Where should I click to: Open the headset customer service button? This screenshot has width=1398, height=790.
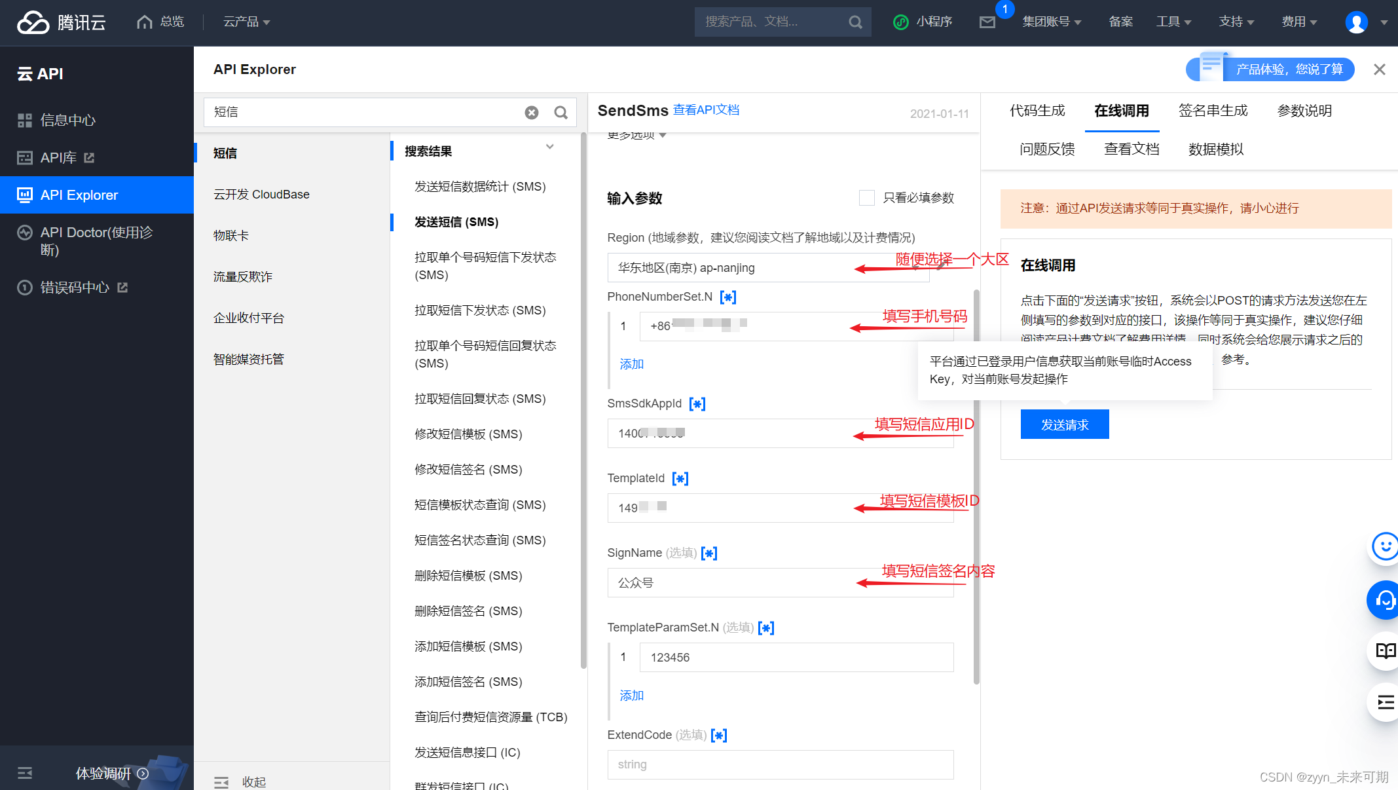pos(1384,600)
